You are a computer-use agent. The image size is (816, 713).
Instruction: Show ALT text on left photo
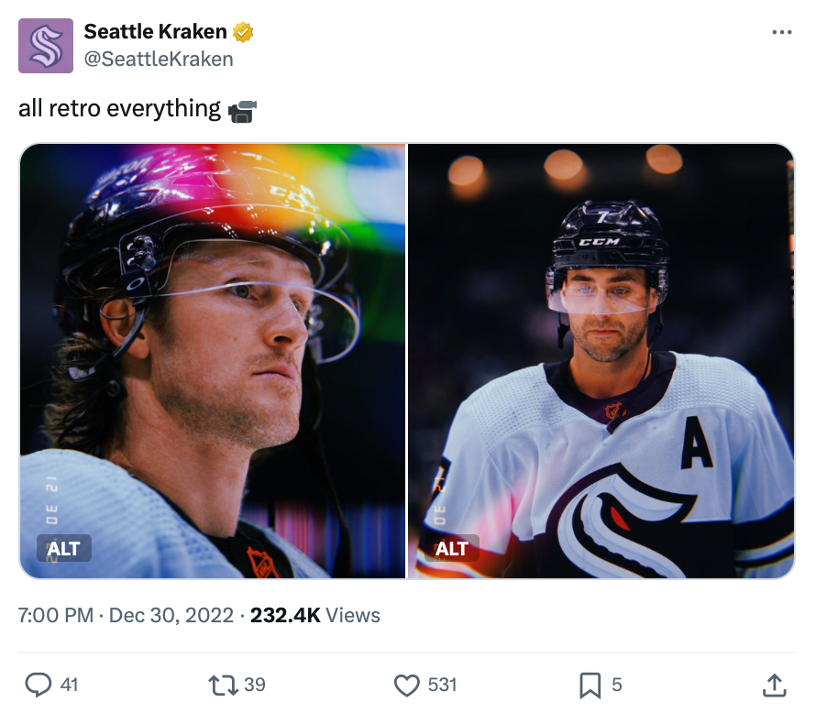click(x=64, y=548)
